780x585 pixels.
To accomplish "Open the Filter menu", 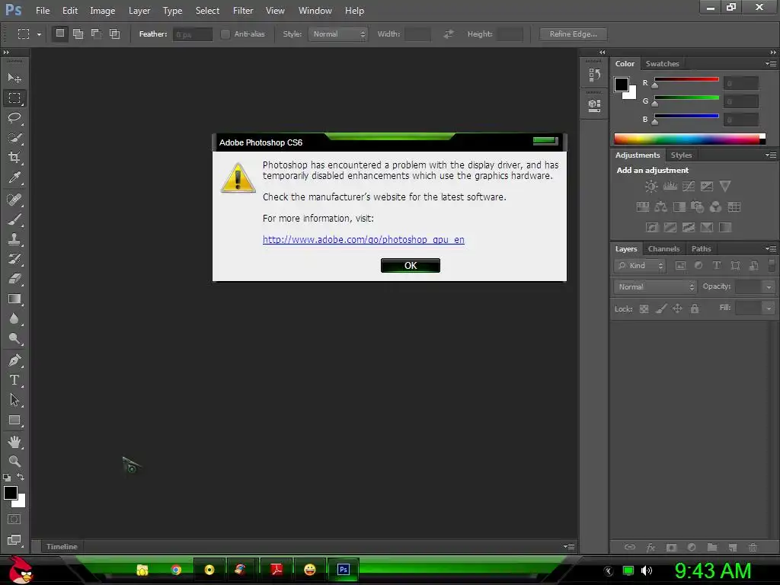I will [x=243, y=11].
